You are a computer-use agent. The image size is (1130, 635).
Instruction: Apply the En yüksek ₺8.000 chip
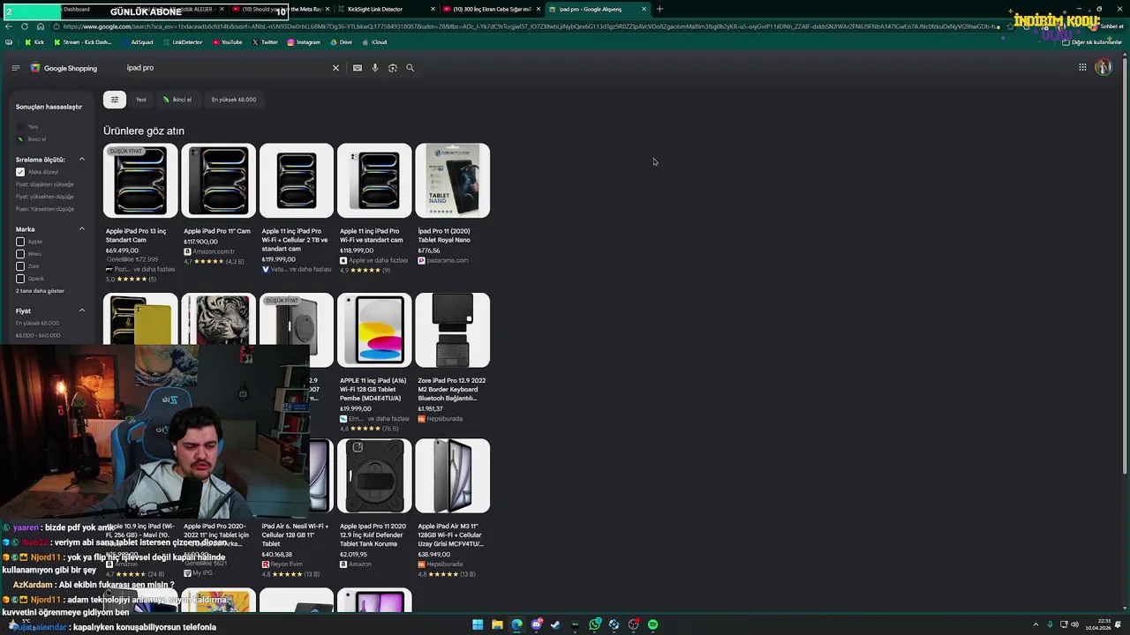pyautogui.click(x=234, y=100)
